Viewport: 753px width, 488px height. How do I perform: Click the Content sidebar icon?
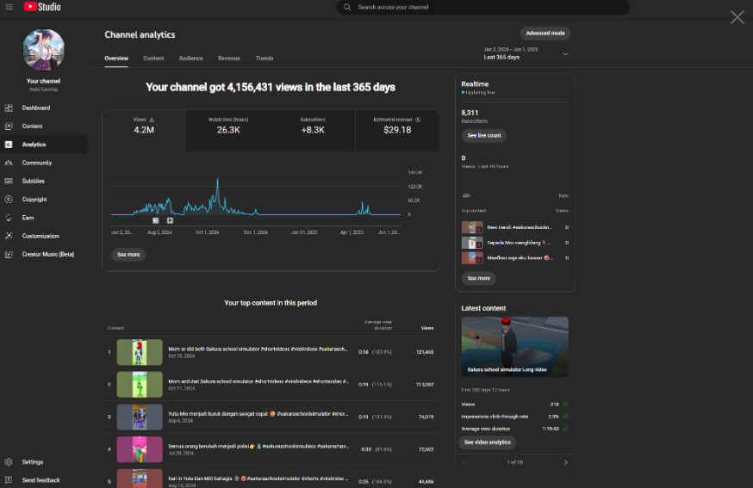pyautogui.click(x=9, y=127)
